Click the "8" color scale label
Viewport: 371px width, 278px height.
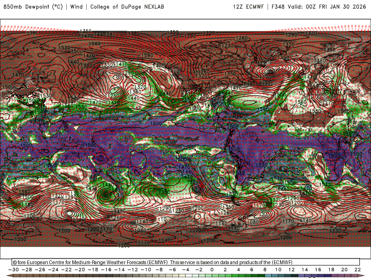265,270
